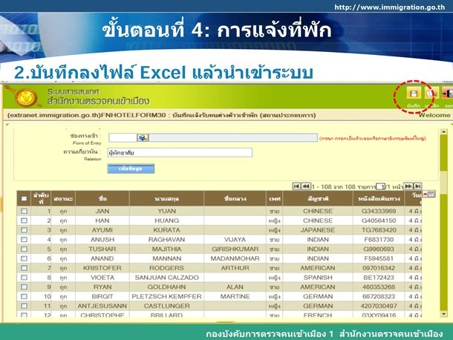Go to first page of records
453x340 pixels.
point(296,186)
